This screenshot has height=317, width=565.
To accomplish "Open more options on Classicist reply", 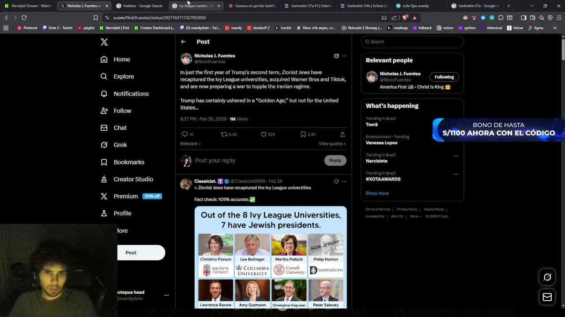I will coord(344,181).
